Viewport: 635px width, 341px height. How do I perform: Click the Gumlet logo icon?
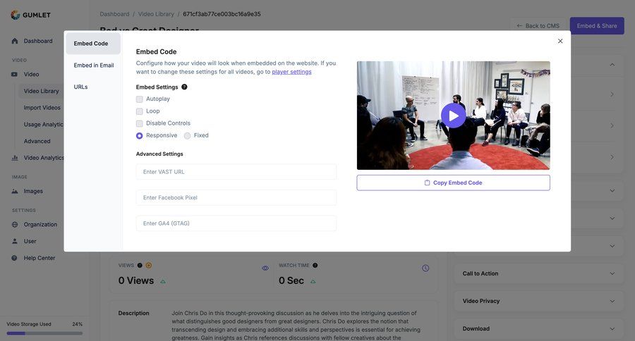tap(16, 14)
